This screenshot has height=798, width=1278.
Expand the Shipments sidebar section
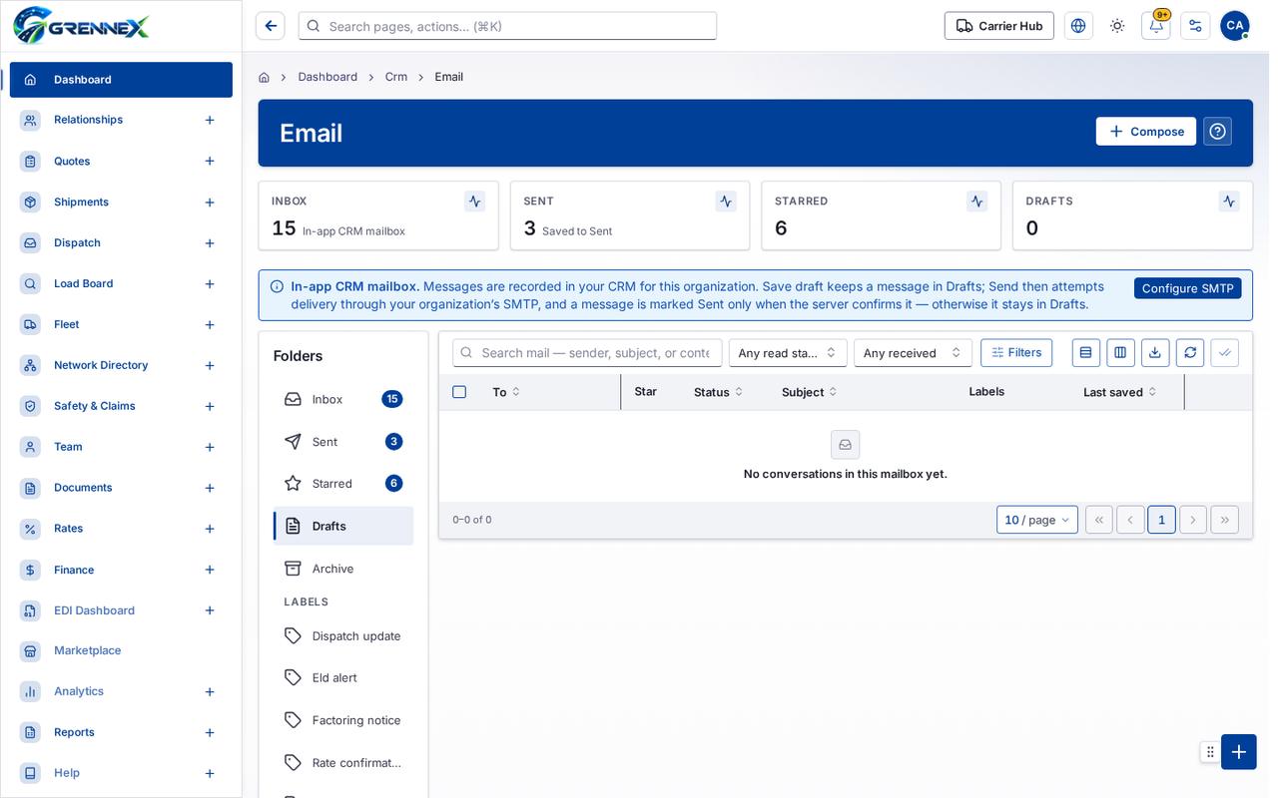(x=210, y=202)
